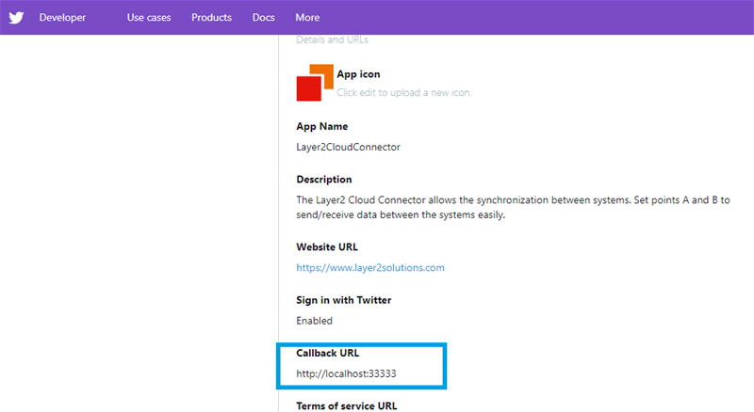Screen dimensions: 754x412
Task: Click the app description paragraph text
Action: (x=506, y=207)
